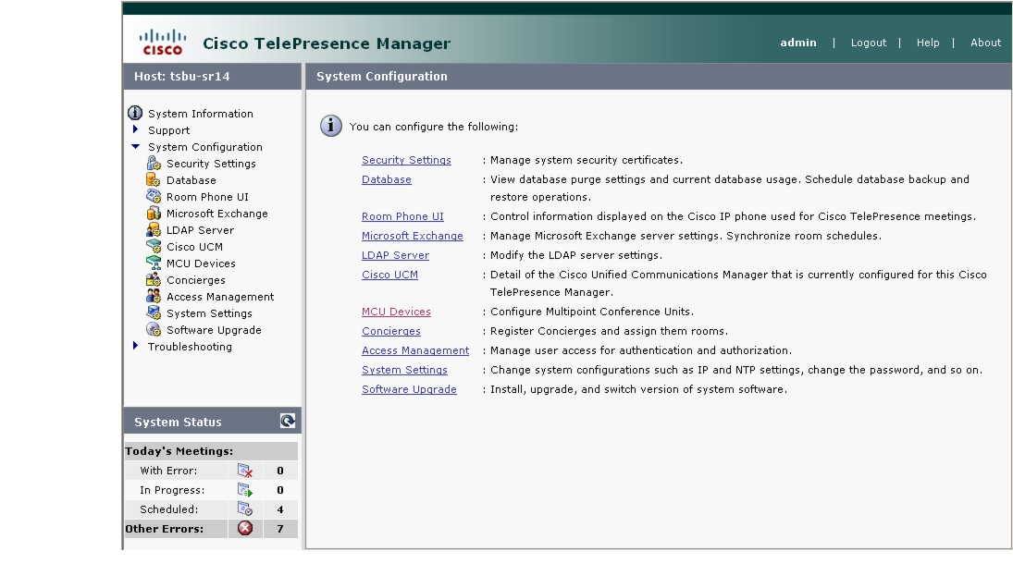Click the In Progress meetings icon

pyautogui.click(x=245, y=490)
